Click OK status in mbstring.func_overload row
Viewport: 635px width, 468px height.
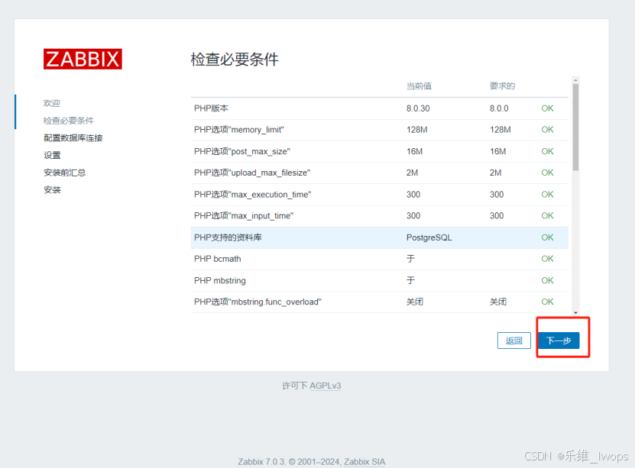(x=547, y=302)
